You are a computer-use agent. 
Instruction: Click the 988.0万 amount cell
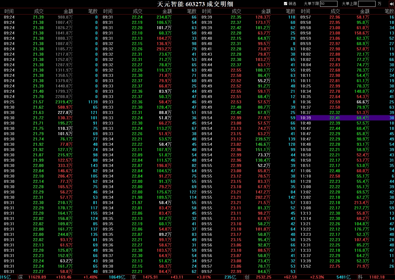(65, 17)
